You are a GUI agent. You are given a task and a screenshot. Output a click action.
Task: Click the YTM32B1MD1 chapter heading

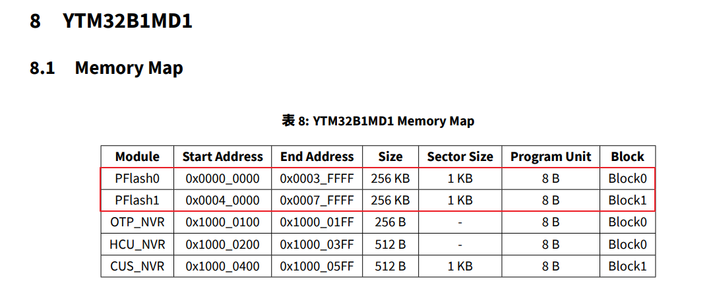point(127,21)
